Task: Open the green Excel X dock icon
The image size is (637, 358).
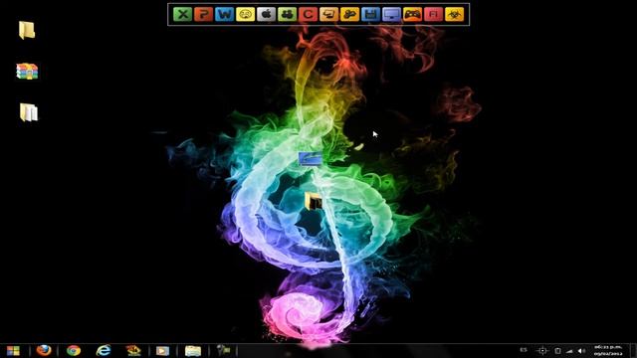Action: [182, 14]
